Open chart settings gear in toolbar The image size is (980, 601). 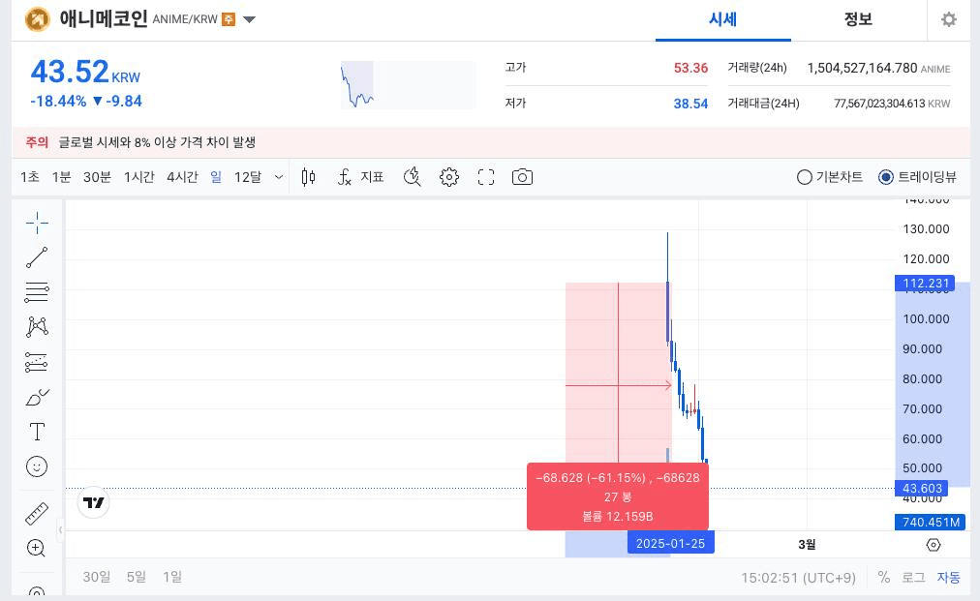coord(448,177)
